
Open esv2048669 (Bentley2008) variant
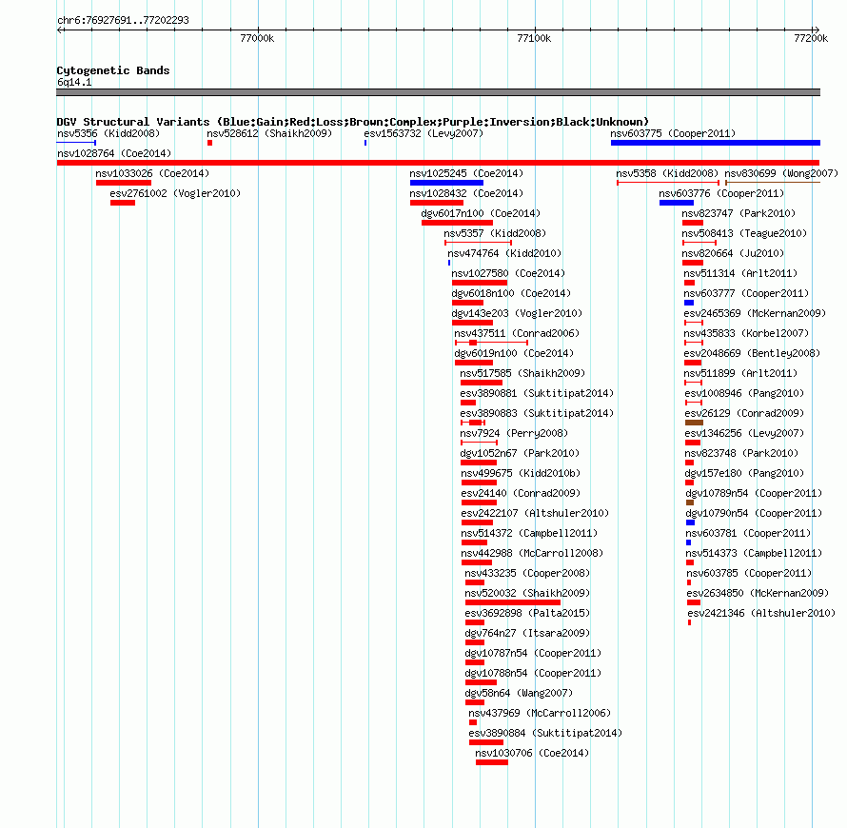pos(752,353)
